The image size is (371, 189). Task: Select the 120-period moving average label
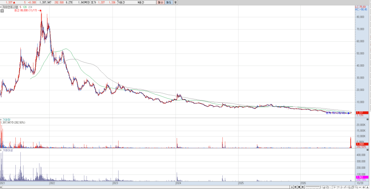(25, 7)
